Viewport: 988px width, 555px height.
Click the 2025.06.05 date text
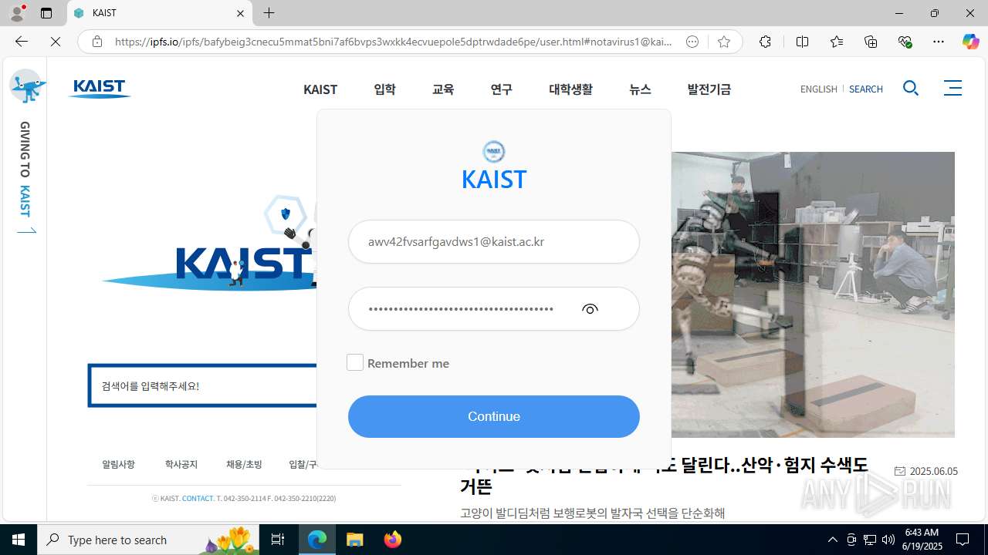click(933, 471)
